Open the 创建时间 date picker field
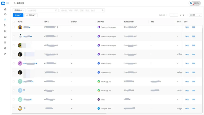 point(43,10)
